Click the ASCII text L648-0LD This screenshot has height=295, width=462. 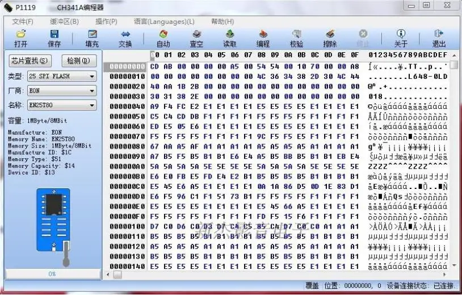click(428, 77)
